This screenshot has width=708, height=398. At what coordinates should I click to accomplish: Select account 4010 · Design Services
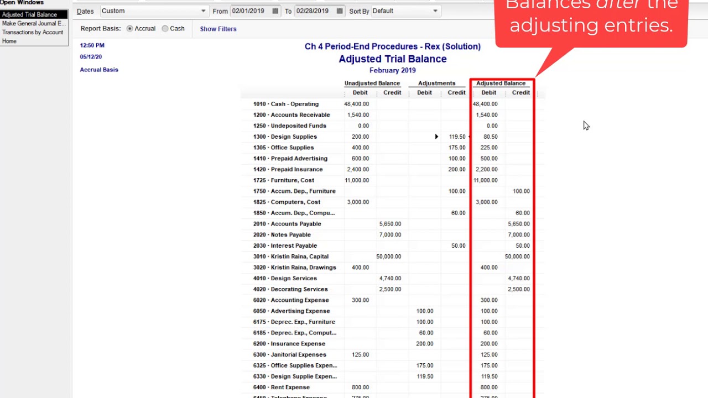(285, 279)
